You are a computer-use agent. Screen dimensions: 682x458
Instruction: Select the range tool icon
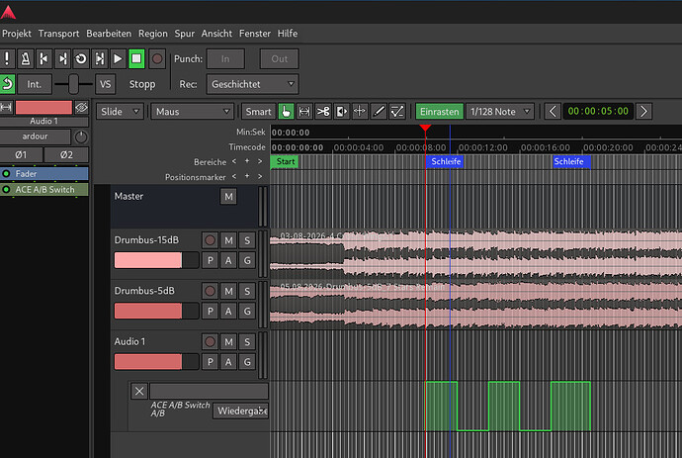pyautogui.click(x=304, y=112)
